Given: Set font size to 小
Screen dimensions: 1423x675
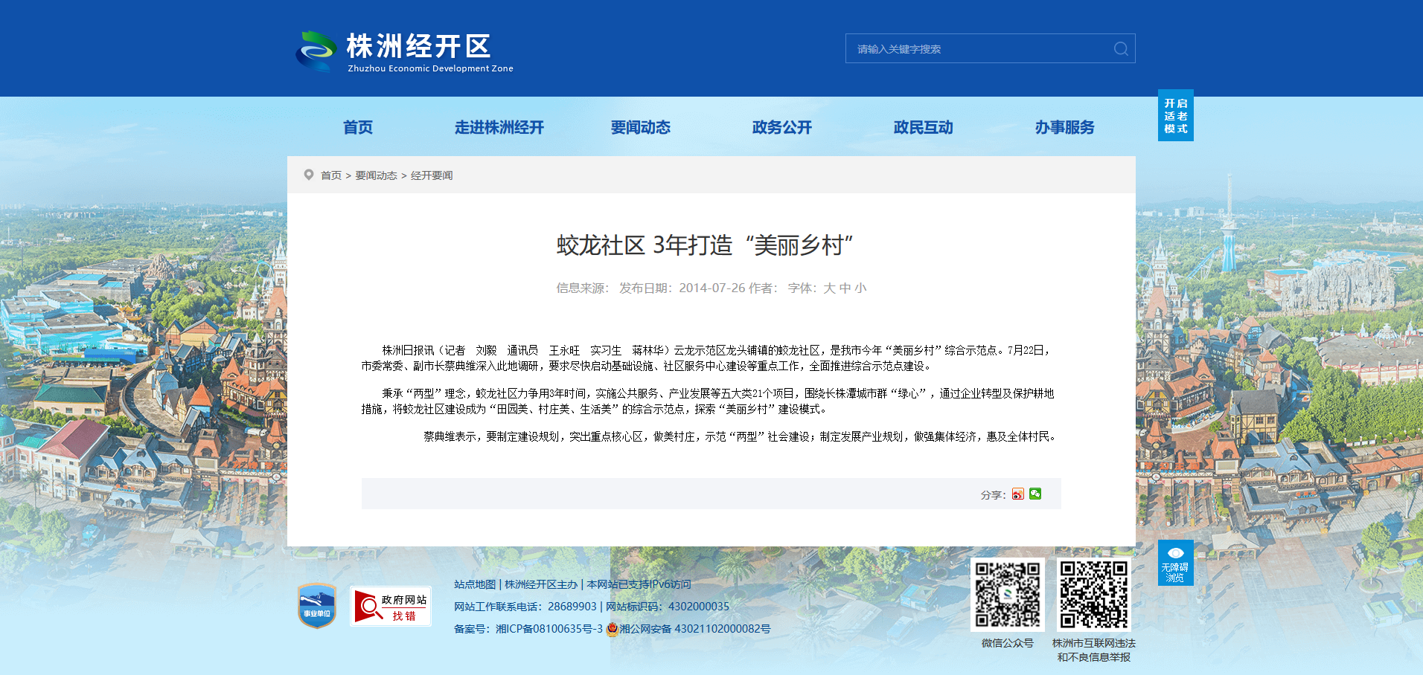Looking at the screenshot, I should [x=860, y=288].
